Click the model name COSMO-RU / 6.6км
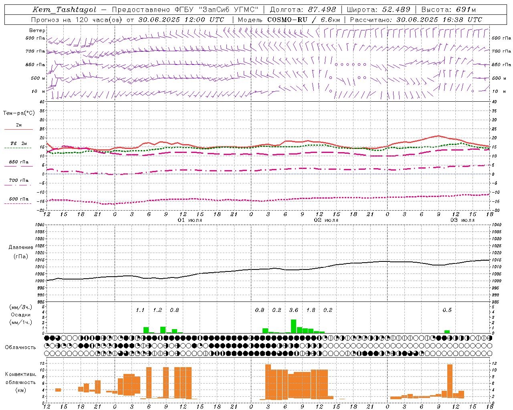Viewport: 513px width, 410px height. tap(303, 20)
